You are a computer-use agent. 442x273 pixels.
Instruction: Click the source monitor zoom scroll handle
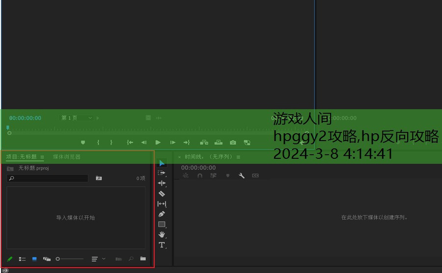click(x=9, y=133)
